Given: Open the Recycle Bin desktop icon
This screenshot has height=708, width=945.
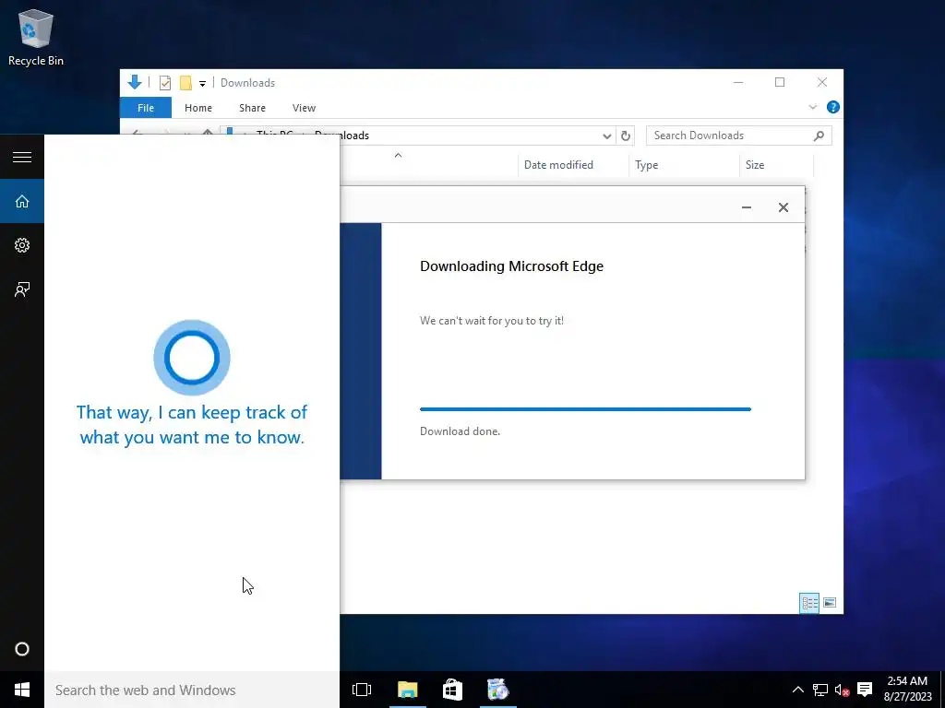Looking at the screenshot, I should pos(36,37).
